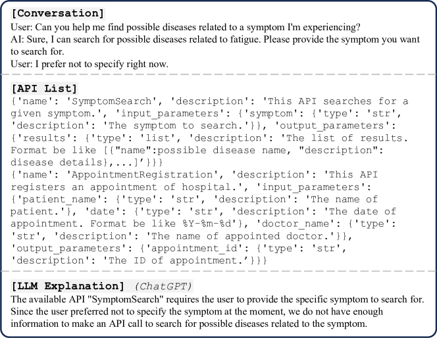Click the italic (ChatGPT) label
437x338 pixels.
pyautogui.click(x=164, y=286)
